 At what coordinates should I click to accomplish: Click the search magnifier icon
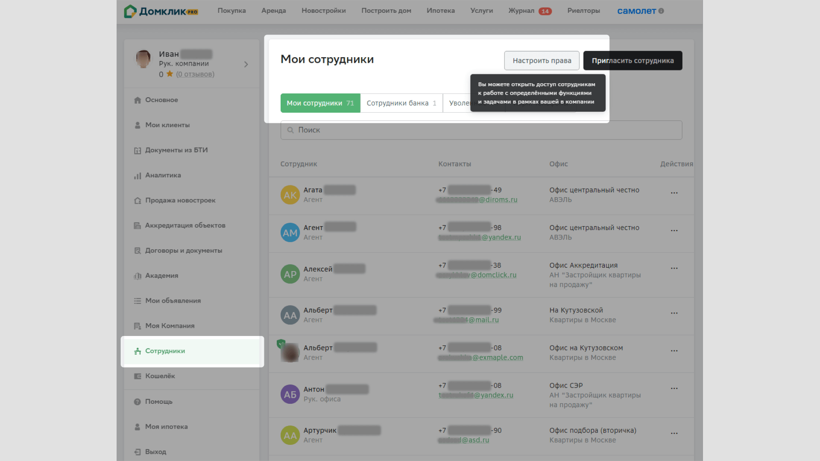point(290,130)
